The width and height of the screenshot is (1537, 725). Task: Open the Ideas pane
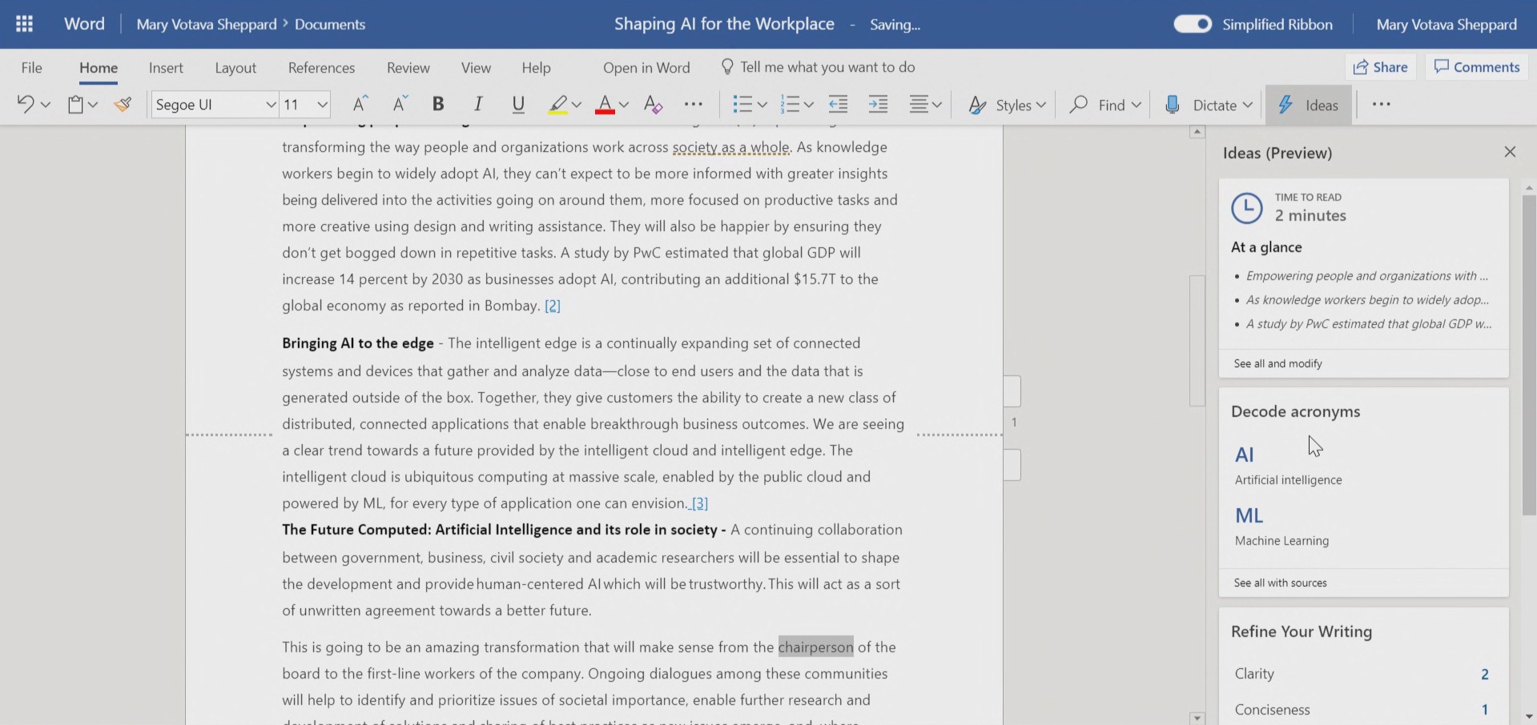tap(1309, 104)
